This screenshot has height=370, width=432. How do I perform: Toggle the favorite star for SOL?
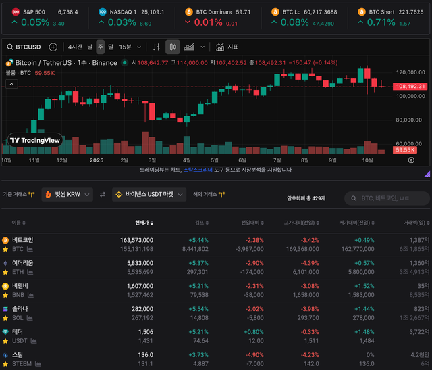tap(5, 317)
